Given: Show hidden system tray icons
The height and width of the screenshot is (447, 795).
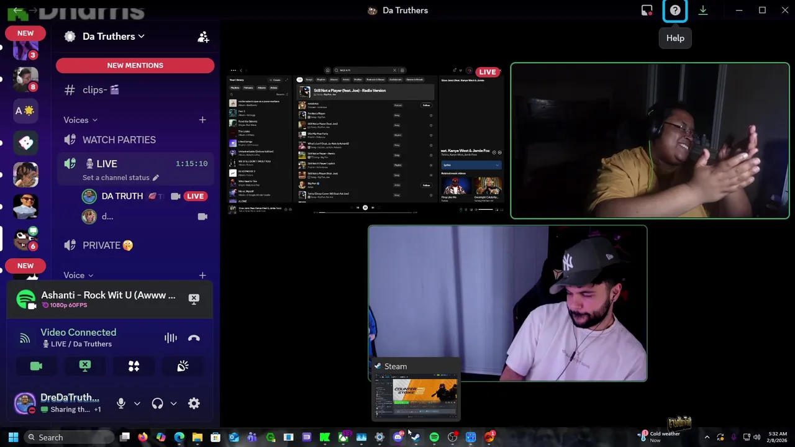Looking at the screenshot, I should [707, 437].
